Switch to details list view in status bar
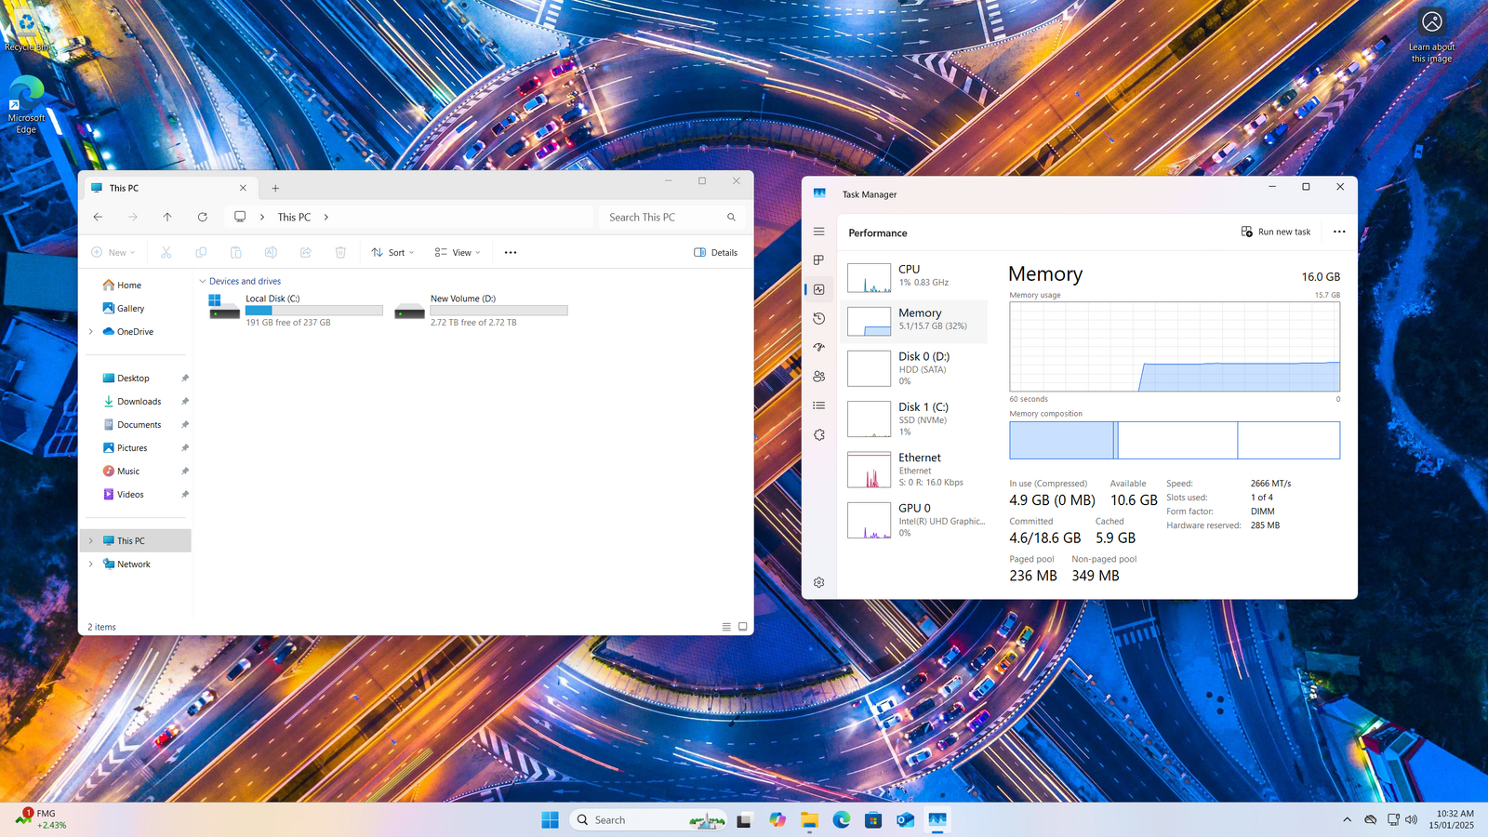 726,627
